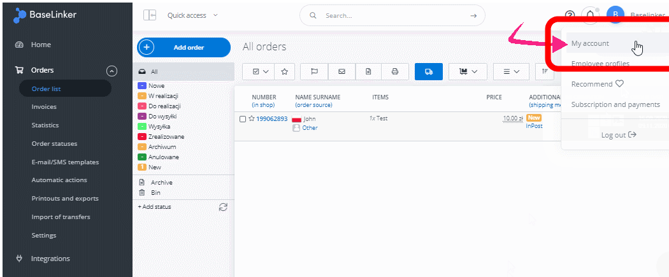Select My account from user menu
Viewport: 669px width, 277px height.
590,44
